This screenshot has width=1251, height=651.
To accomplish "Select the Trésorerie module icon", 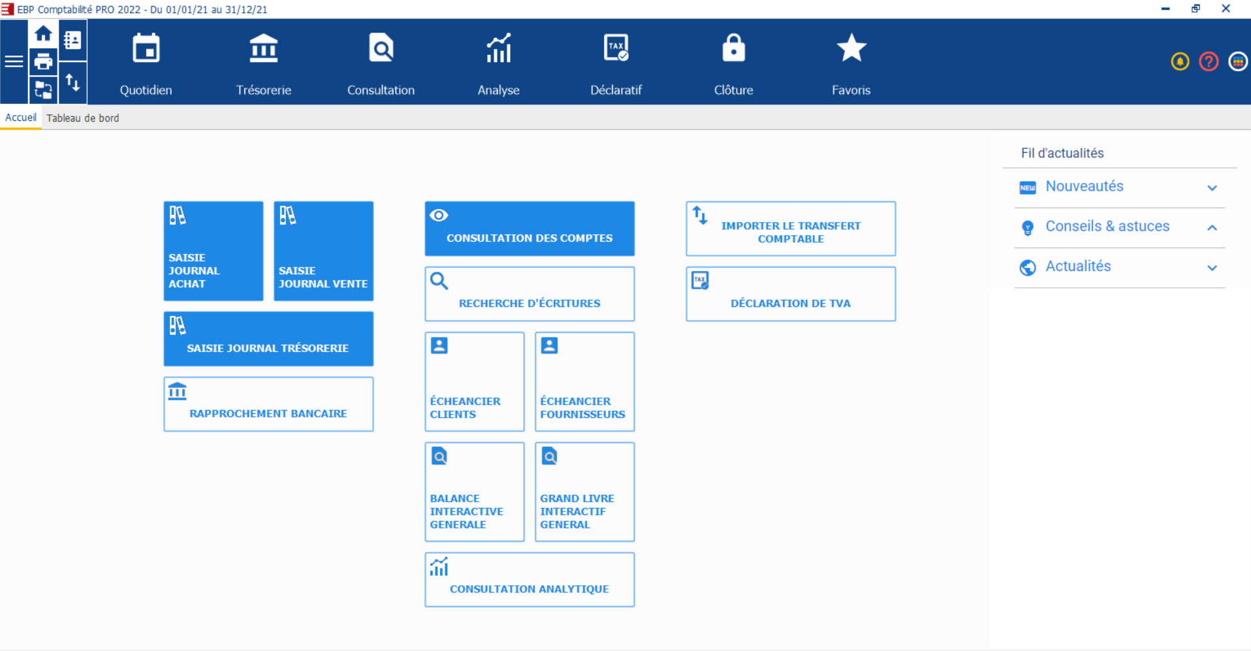I will click(263, 62).
